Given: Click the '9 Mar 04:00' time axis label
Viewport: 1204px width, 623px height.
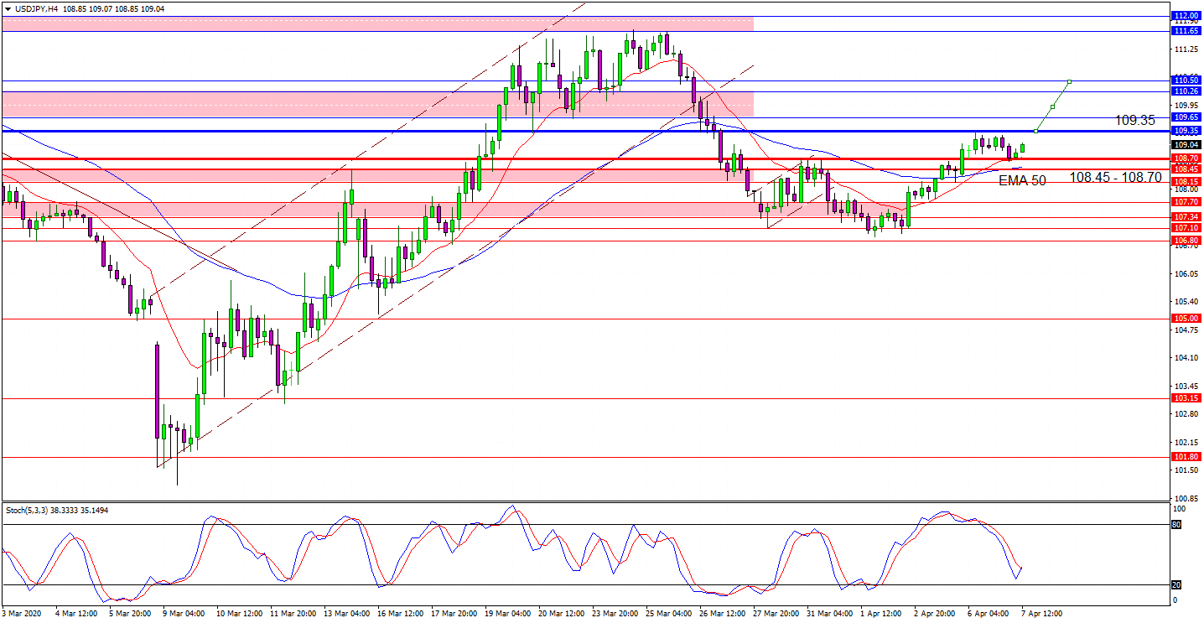Looking at the screenshot, I should pos(184,613).
